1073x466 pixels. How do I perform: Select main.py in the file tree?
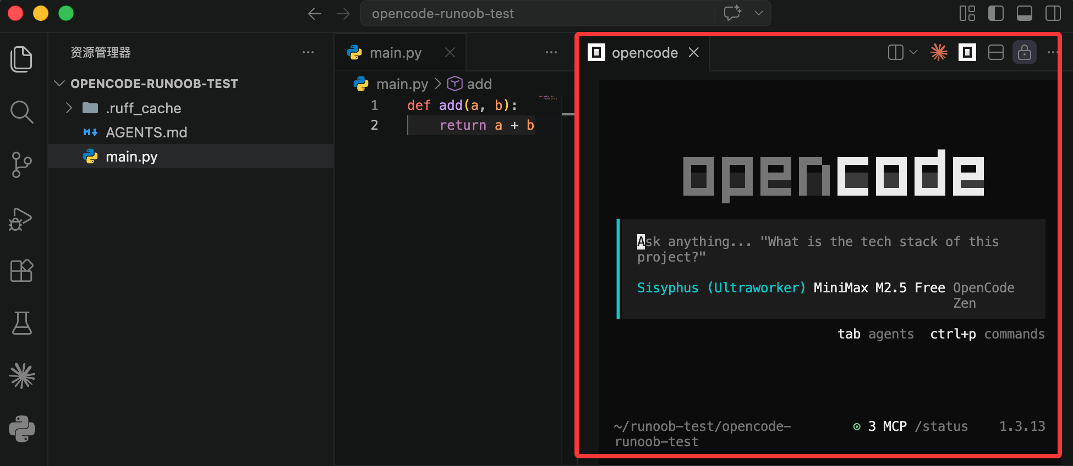(x=191, y=156)
